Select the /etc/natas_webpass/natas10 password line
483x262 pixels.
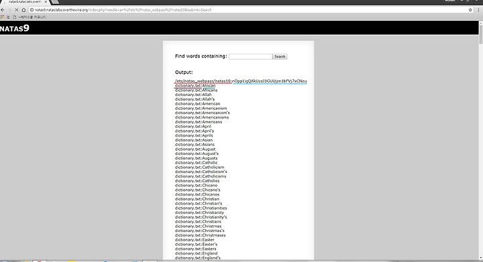pos(241,81)
